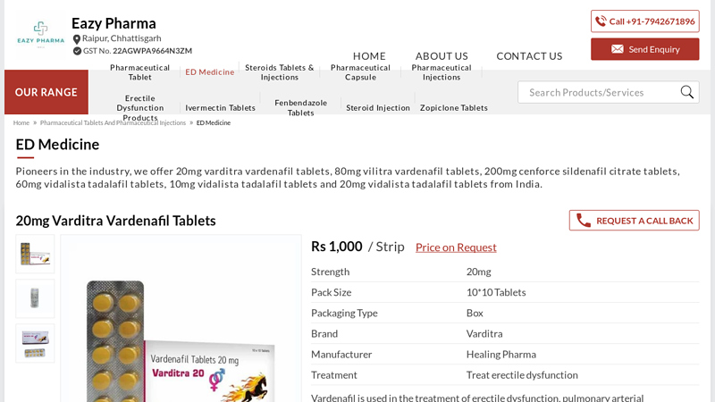This screenshot has height=402, width=715.
Task: Open the Price on Request link
Action: click(x=456, y=247)
